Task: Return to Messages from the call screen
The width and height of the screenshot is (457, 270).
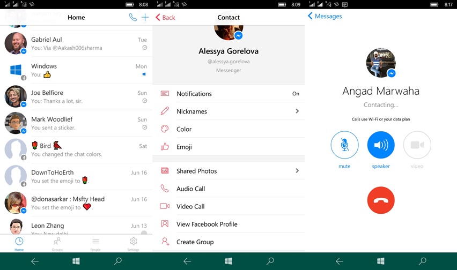Action: (x=325, y=16)
